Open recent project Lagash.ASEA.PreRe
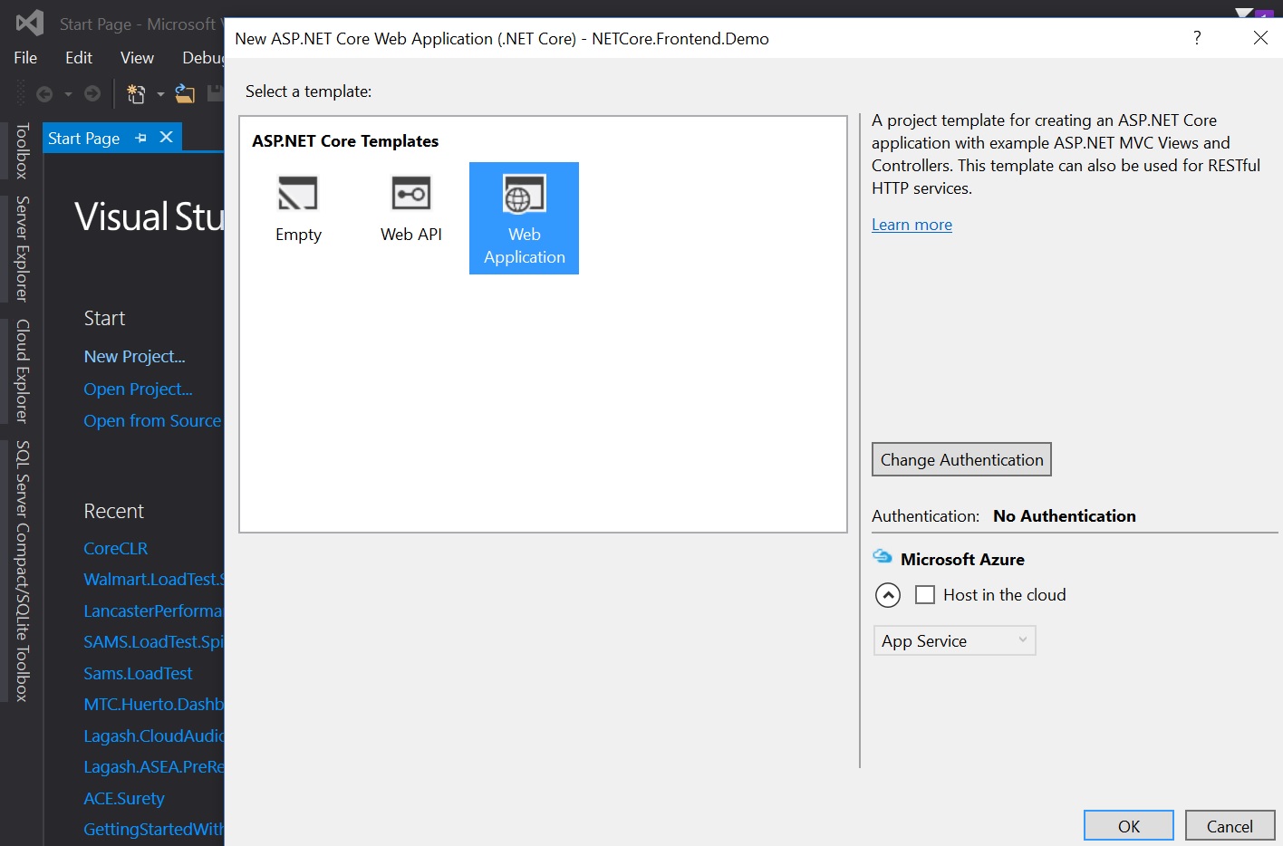Screen dimensions: 1283x846 tap(153, 766)
